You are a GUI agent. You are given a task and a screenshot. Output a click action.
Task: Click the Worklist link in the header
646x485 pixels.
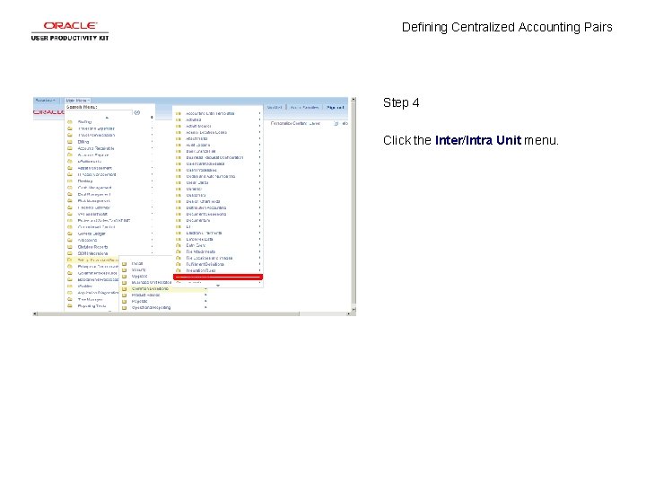click(275, 107)
